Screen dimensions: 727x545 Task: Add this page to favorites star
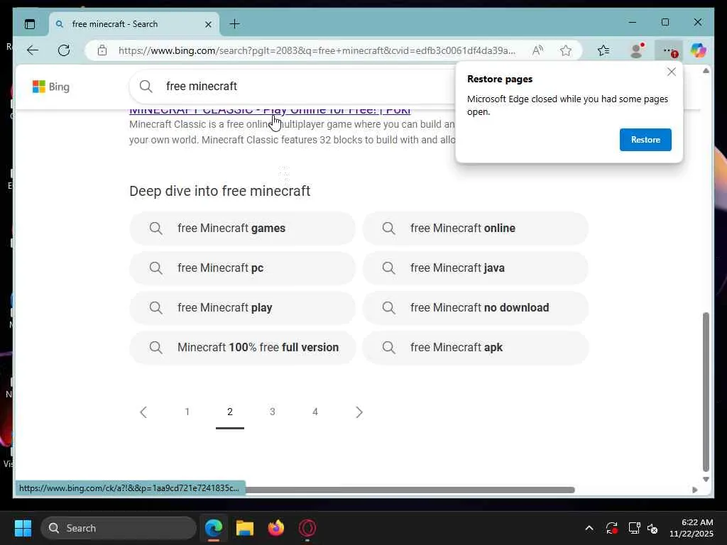pos(566,50)
